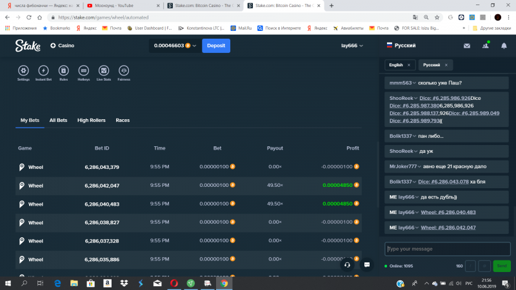Close the English chat room tag
516x290 pixels.
[x=409, y=65]
